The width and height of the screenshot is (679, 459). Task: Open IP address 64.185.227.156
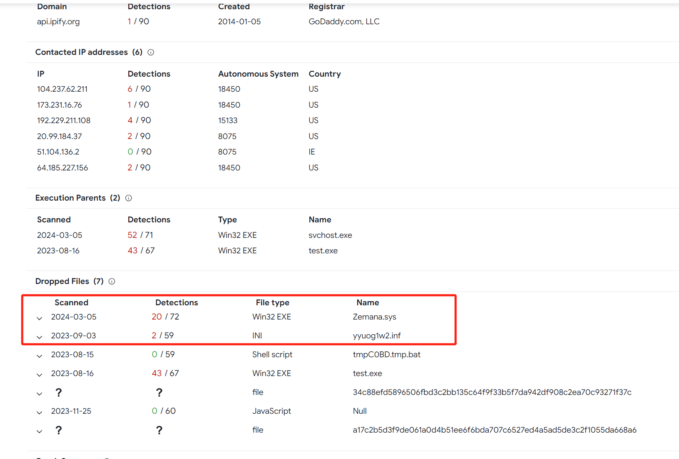pos(62,168)
